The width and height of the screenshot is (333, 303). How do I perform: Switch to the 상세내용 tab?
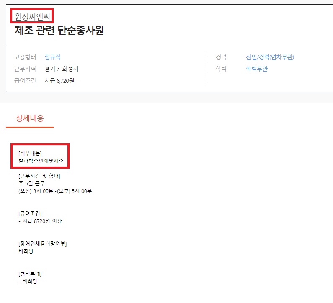click(x=30, y=118)
